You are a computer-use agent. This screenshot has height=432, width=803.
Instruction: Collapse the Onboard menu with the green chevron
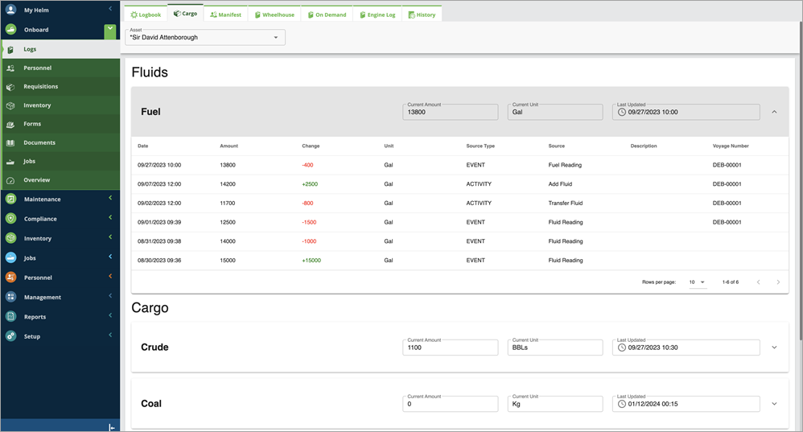[110, 31]
